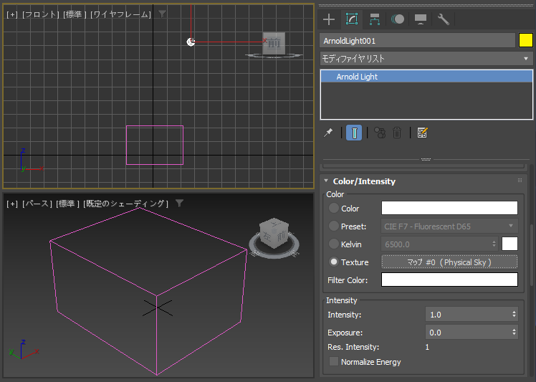Image resolution: width=536 pixels, height=382 pixels.
Task: Switch to the Hierarchy panel
Action: click(375, 19)
